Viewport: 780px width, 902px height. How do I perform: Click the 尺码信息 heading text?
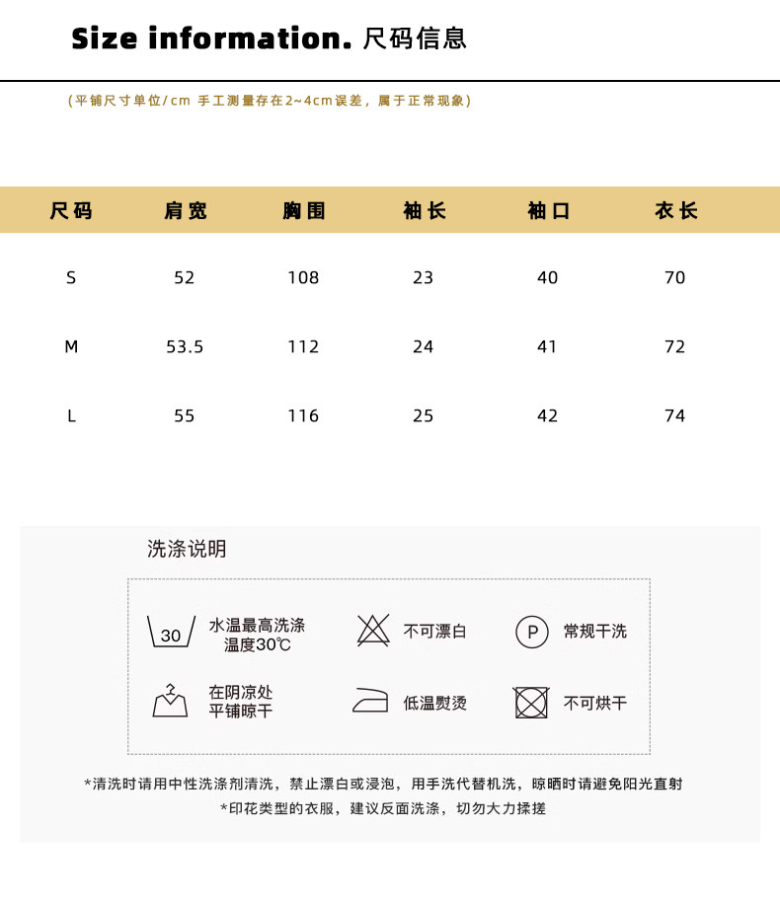(x=415, y=38)
